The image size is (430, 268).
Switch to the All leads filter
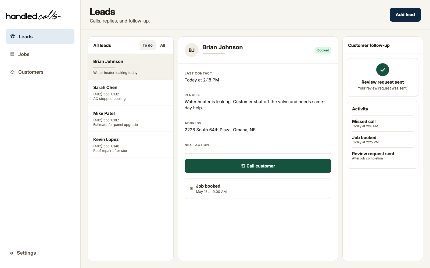(x=163, y=45)
